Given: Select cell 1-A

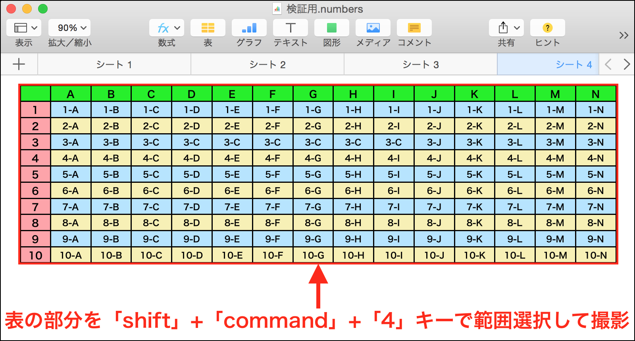Looking at the screenshot, I should click(71, 110).
